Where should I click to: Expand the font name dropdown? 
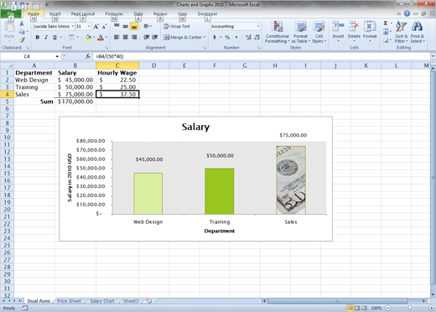pos(73,26)
